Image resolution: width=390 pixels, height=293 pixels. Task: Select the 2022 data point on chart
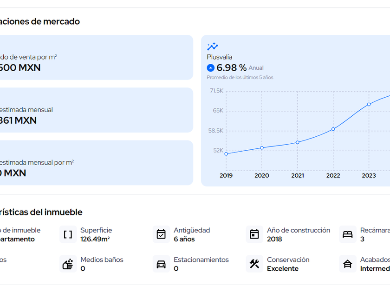[333, 129]
